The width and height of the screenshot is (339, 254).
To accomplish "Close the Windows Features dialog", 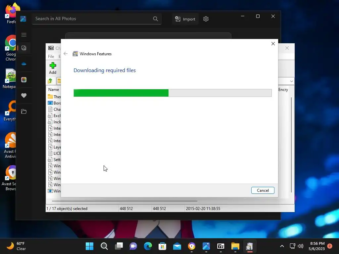I will [273, 44].
